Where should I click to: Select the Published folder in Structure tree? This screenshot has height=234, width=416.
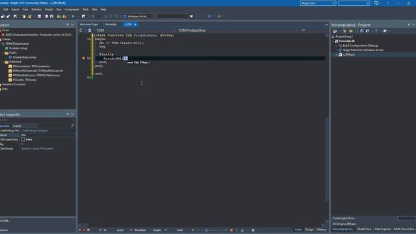(15, 62)
